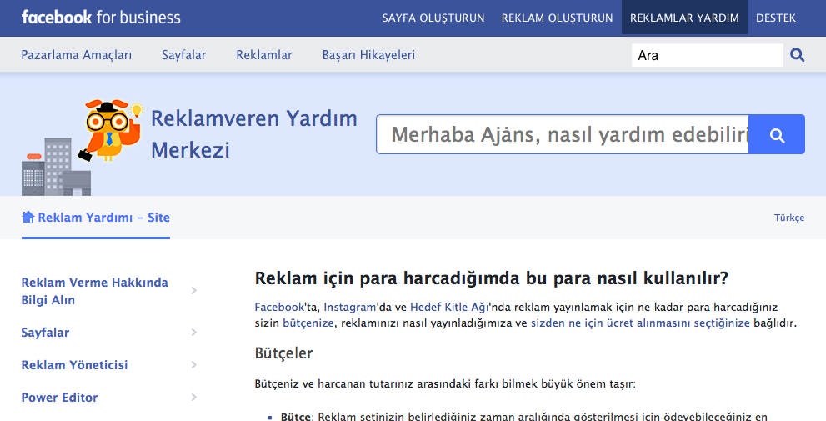Viewport: 826px width, 421px height.
Task: Open SAYFA OLUŞTURUN in top bar
Action: (x=433, y=18)
